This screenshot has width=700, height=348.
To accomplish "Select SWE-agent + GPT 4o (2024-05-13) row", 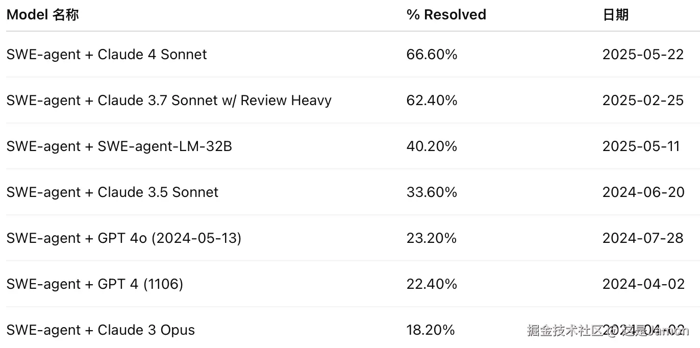I will coord(123,238).
